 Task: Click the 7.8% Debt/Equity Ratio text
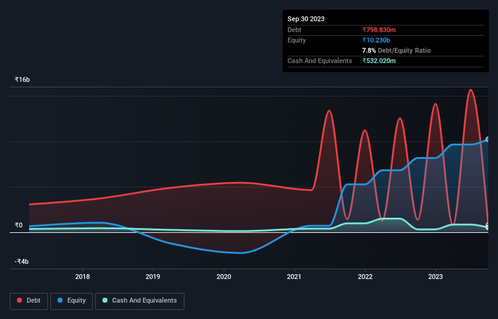click(x=396, y=50)
